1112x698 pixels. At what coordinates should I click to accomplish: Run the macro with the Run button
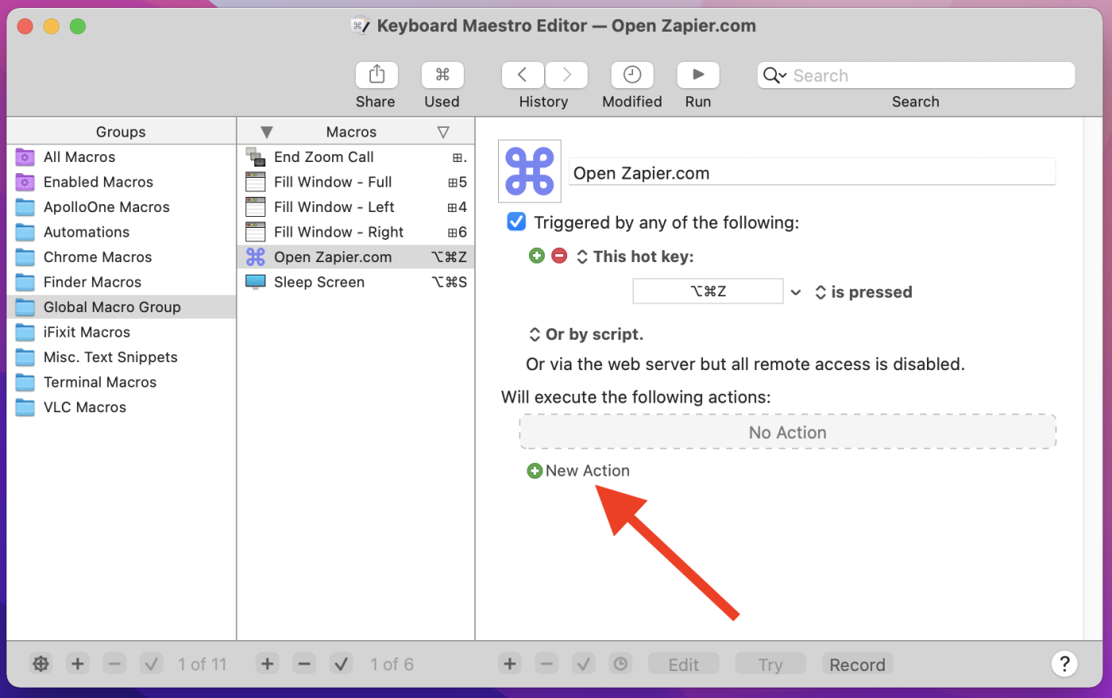698,75
